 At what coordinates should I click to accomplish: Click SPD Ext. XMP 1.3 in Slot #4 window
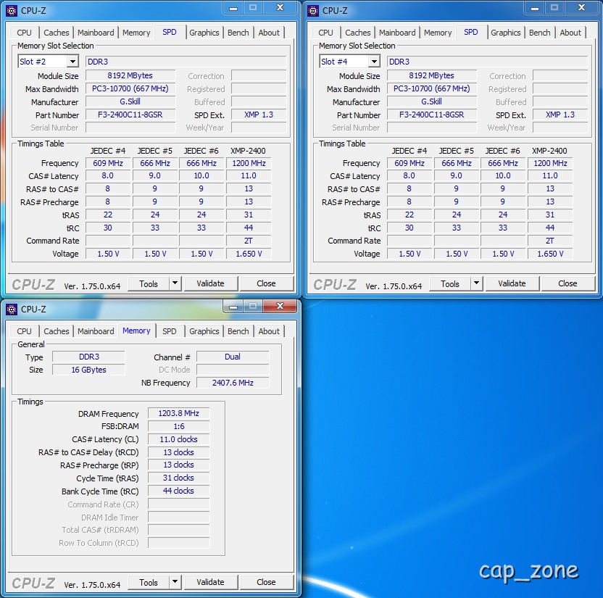(560, 115)
